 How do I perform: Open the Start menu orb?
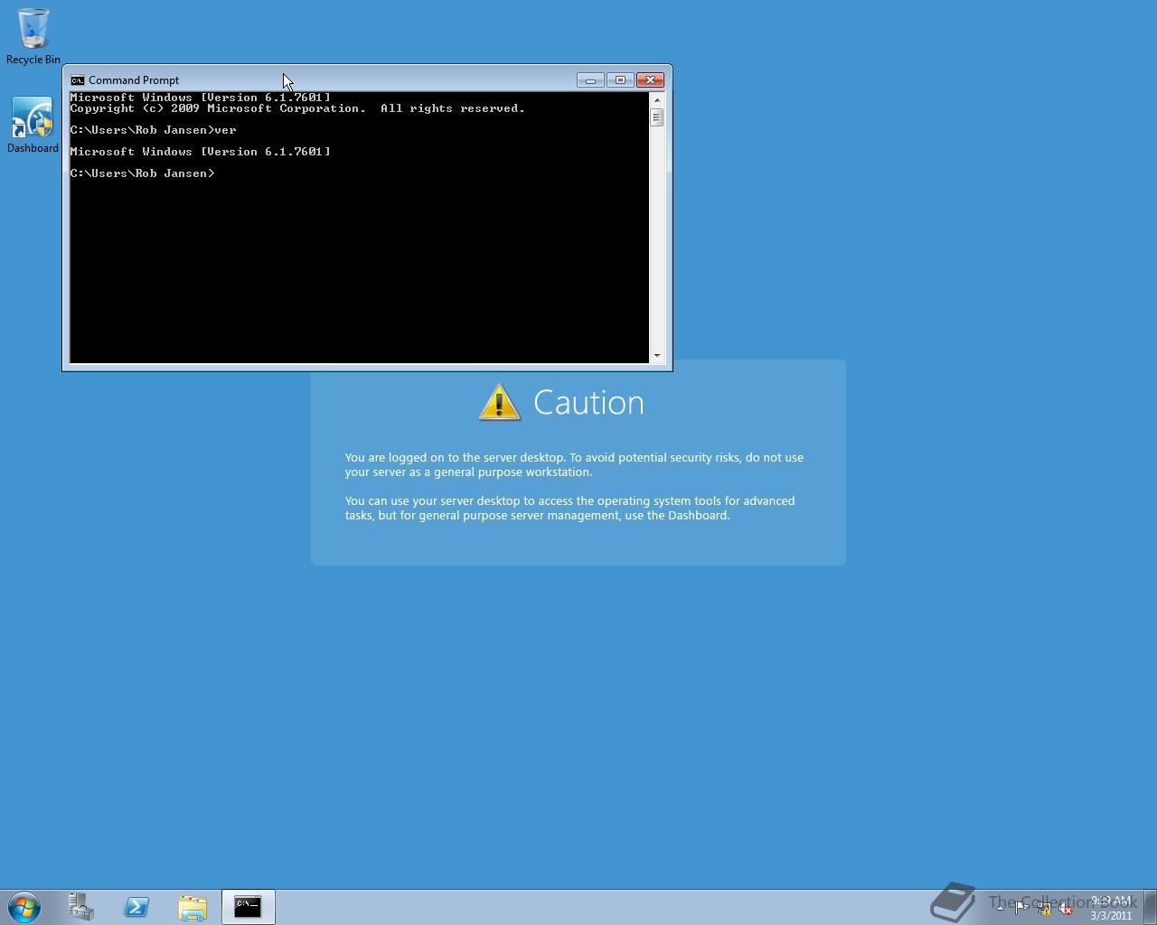(x=24, y=907)
